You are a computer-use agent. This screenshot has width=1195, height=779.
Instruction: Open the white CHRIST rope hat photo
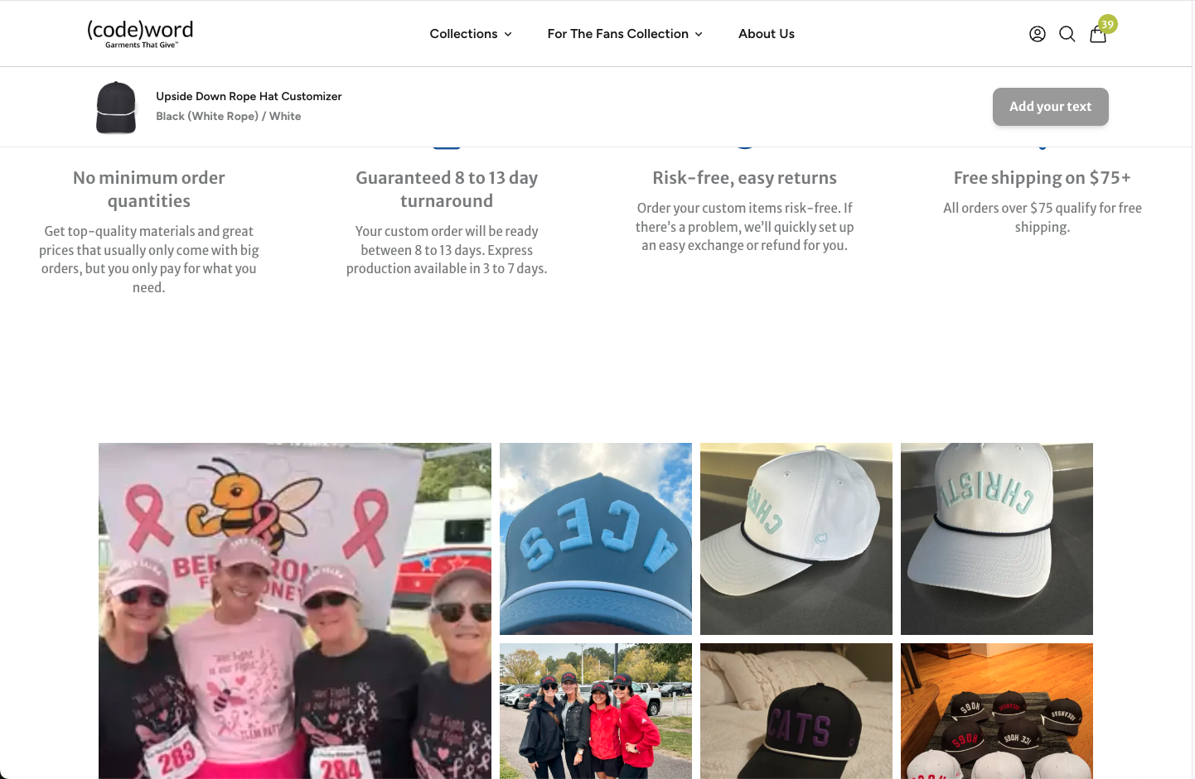[997, 539]
